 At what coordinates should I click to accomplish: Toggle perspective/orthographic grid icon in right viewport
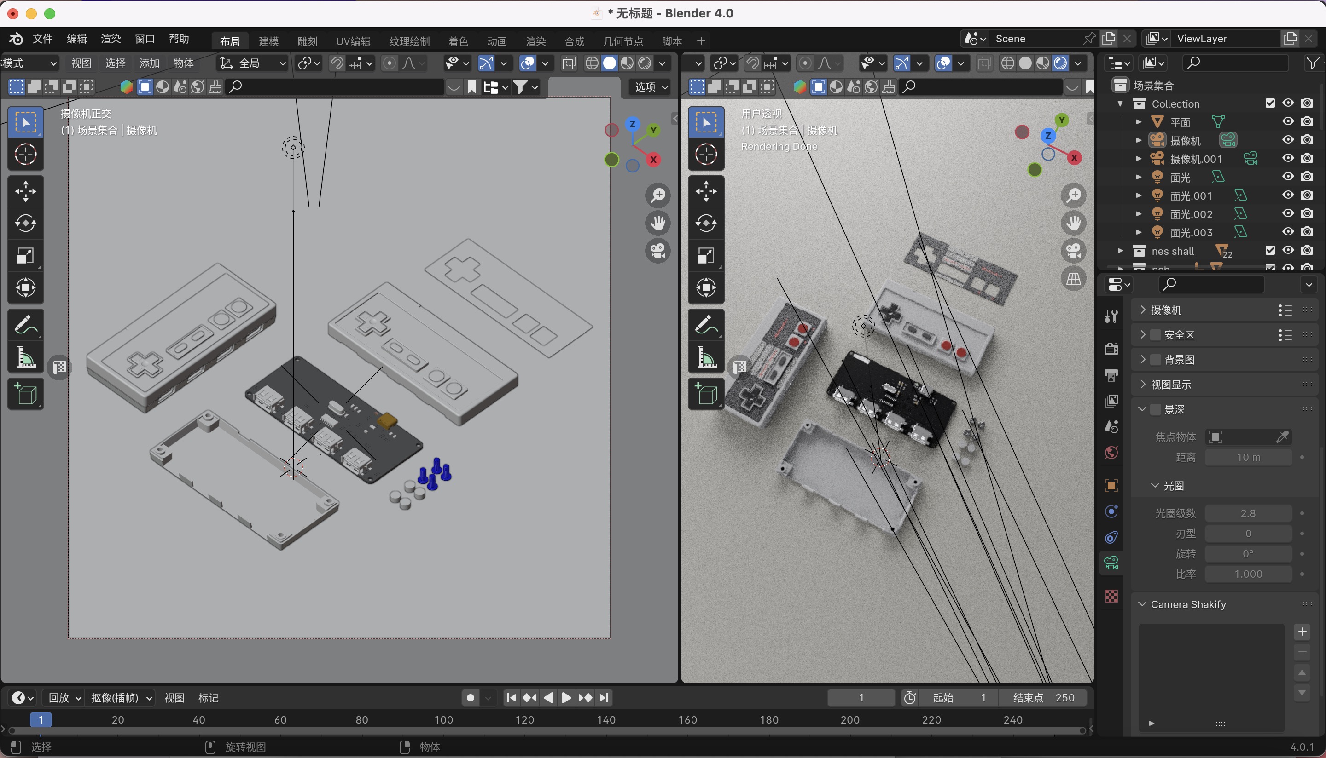(1074, 280)
